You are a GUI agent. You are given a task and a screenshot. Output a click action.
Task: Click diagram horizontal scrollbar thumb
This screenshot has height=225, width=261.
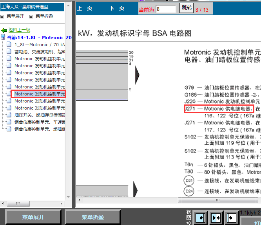pyautogui.click(x=218, y=200)
